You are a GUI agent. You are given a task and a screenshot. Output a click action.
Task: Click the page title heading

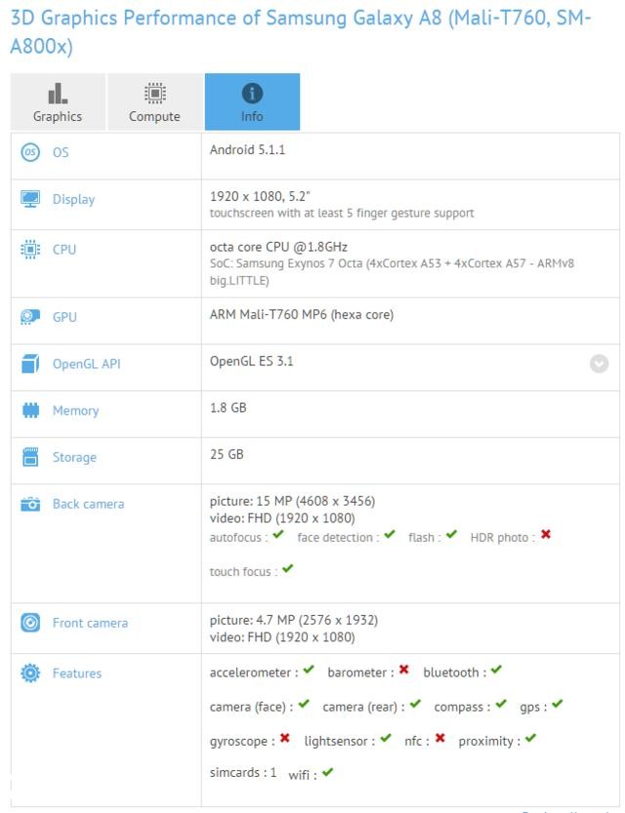point(301,31)
